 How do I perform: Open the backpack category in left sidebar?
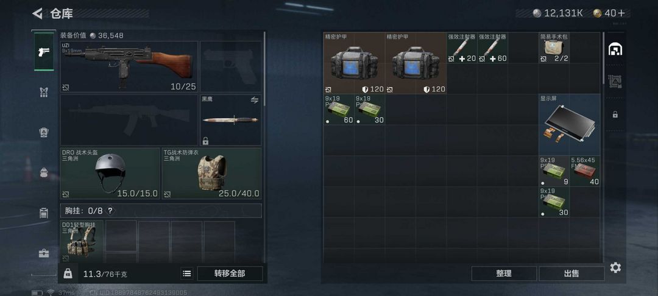(44, 172)
